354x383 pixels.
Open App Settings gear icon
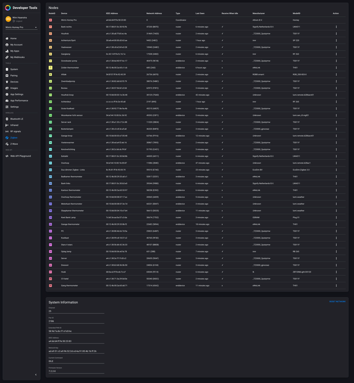coord(7,94)
